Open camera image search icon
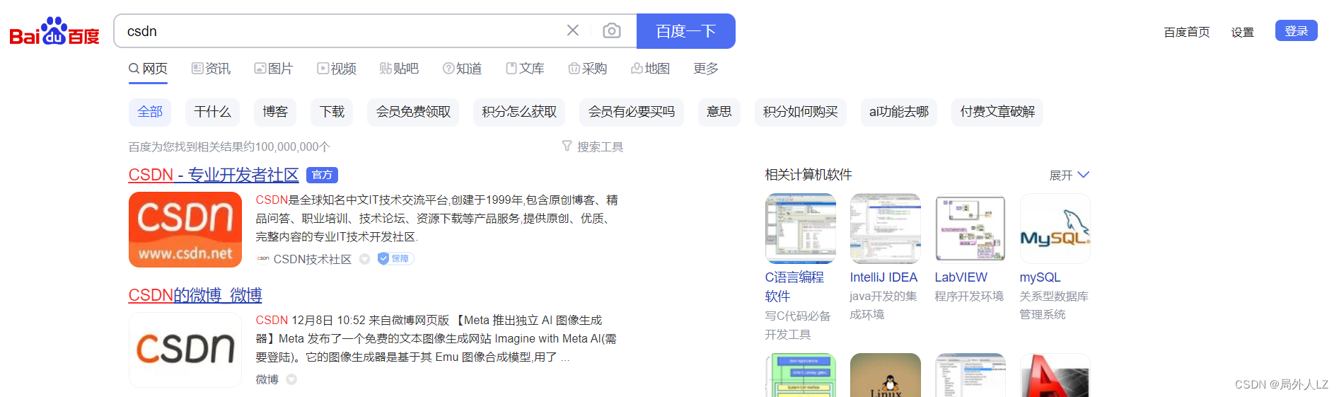This screenshot has height=397, width=1339. pos(612,31)
